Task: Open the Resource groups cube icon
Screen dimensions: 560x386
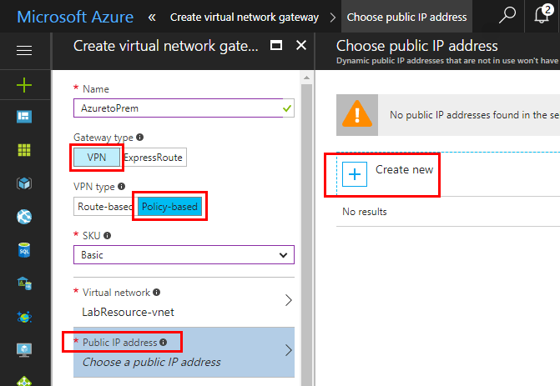Action: pyautogui.click(x=24, y=183)
